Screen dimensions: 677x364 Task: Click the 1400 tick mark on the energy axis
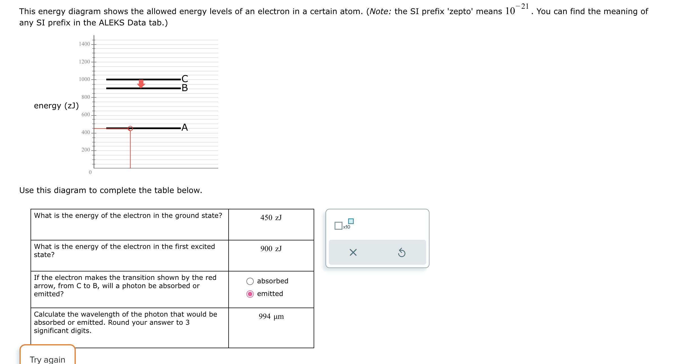pyautogui.click(x=94, y=44)
